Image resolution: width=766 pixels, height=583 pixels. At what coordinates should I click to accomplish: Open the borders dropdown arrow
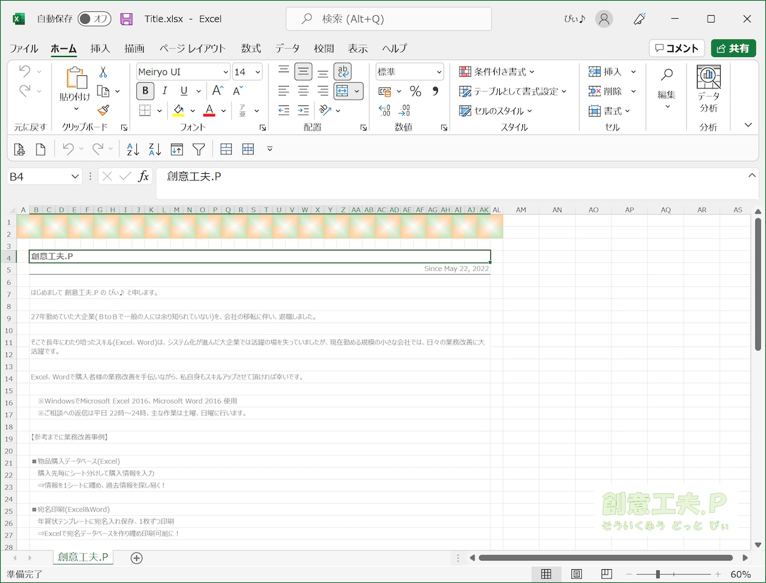pyautogui.click(x=159, y=111)
